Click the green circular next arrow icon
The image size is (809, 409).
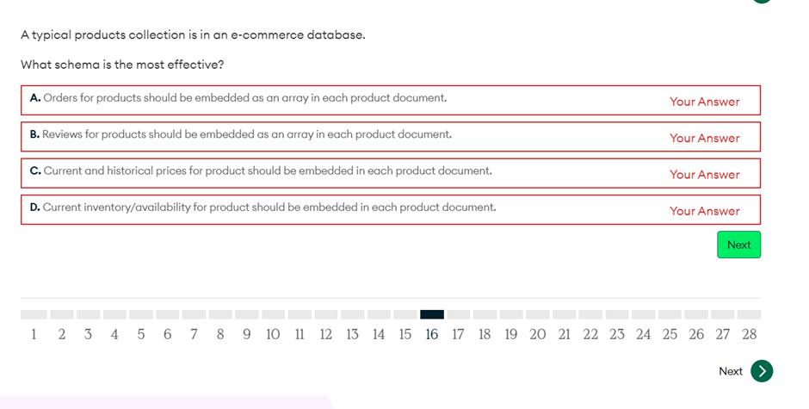click(x=762, y=371)
